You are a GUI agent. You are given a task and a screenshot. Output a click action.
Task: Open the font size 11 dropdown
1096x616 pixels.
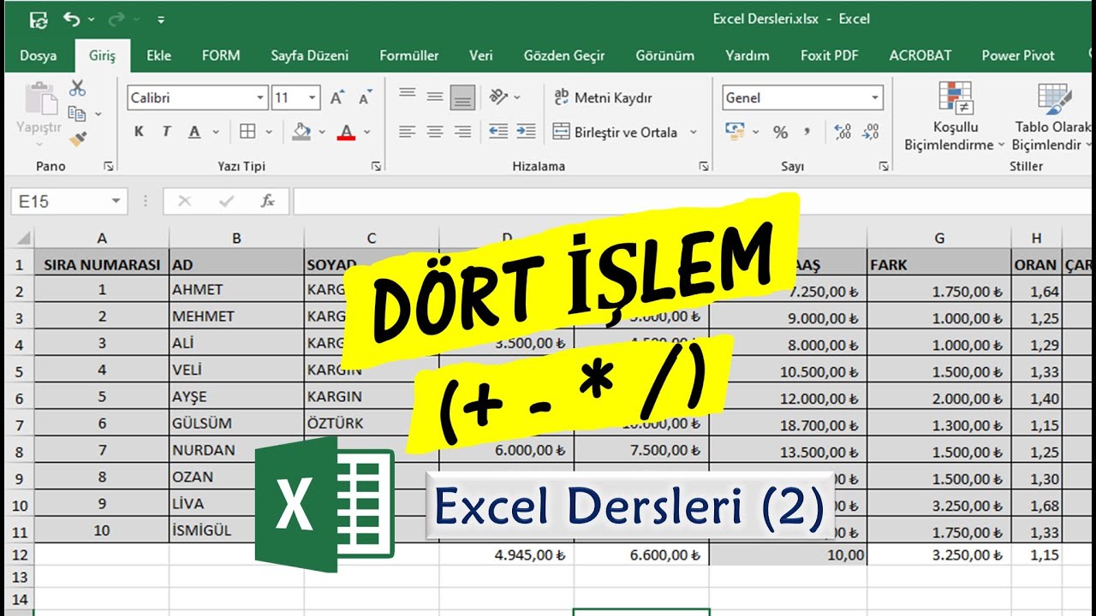[x=313, y=98]
